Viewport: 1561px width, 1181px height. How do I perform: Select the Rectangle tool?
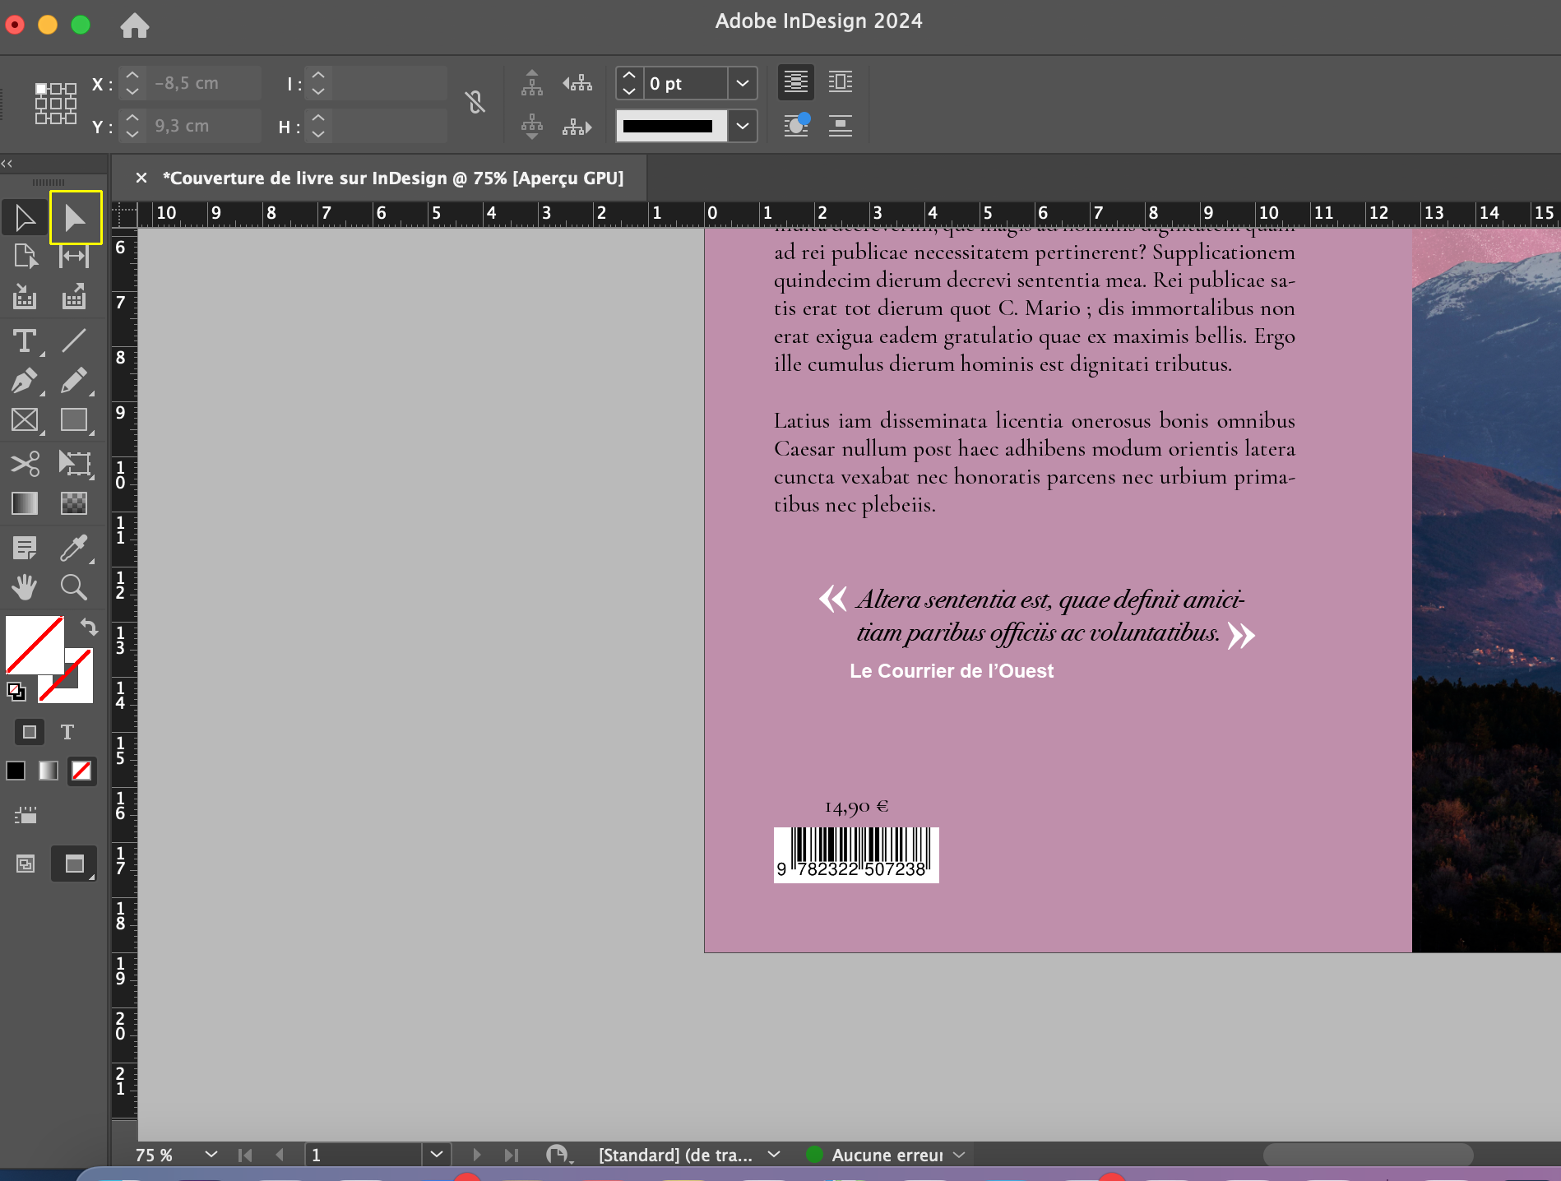(74, 420)
